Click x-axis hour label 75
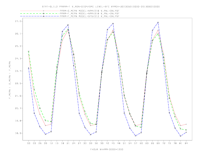The width and height of the screenshot is (203, 156). tap(169, 143)
